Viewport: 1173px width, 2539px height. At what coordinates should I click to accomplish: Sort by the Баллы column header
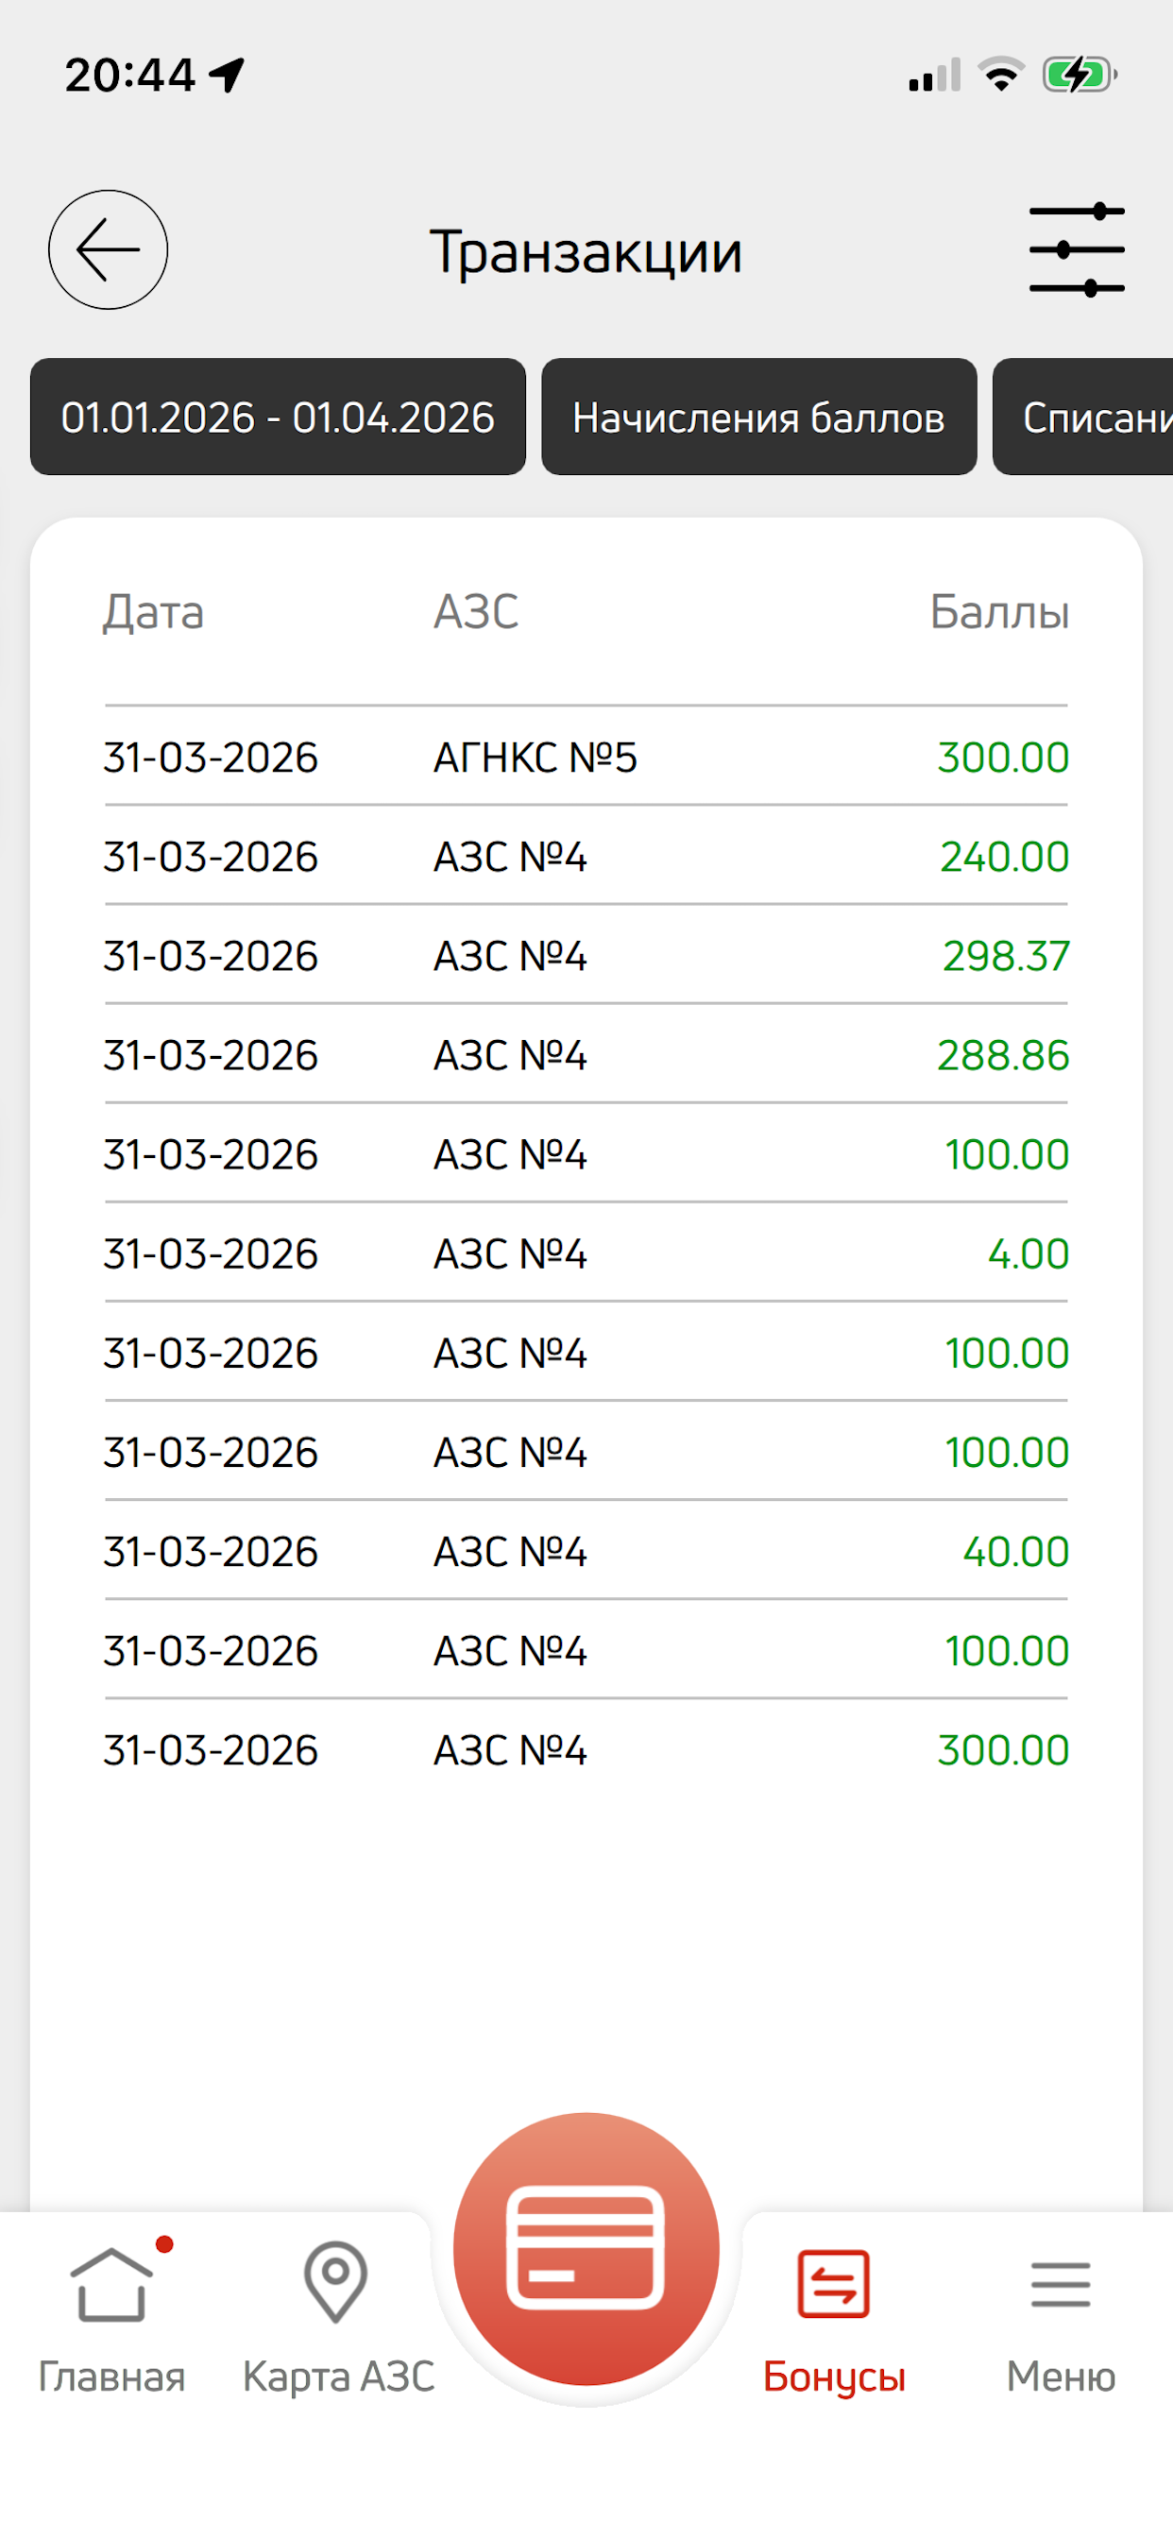[999, 612]
